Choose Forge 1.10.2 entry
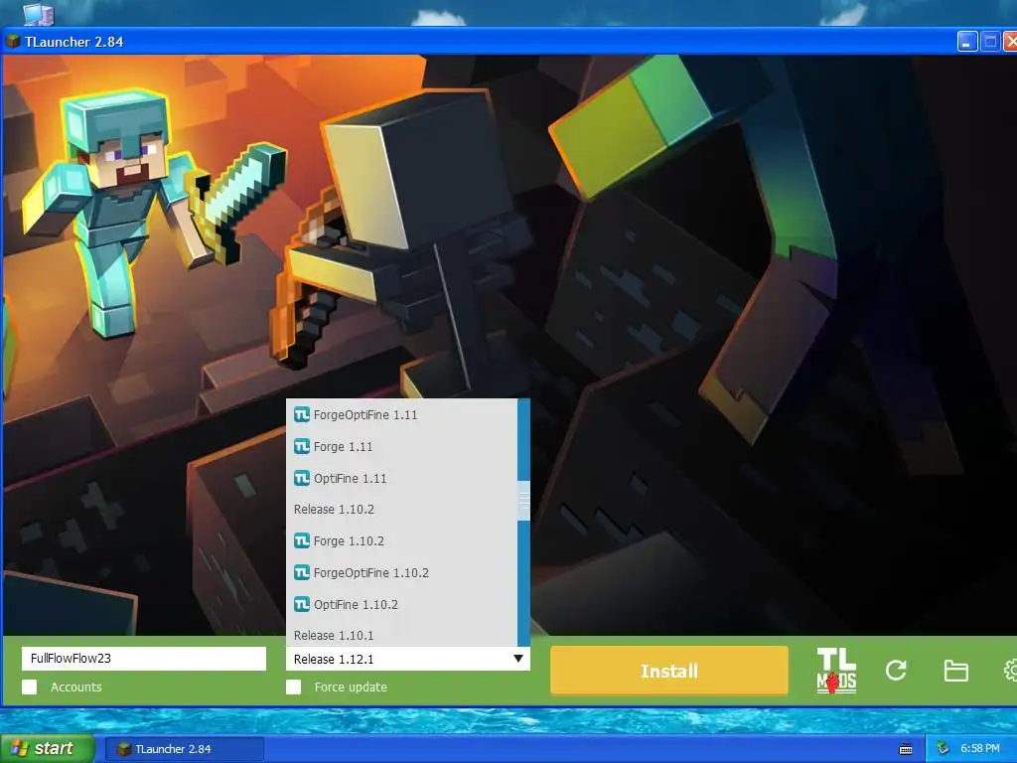The image size is (1017, 763). [x=401, y=540]
